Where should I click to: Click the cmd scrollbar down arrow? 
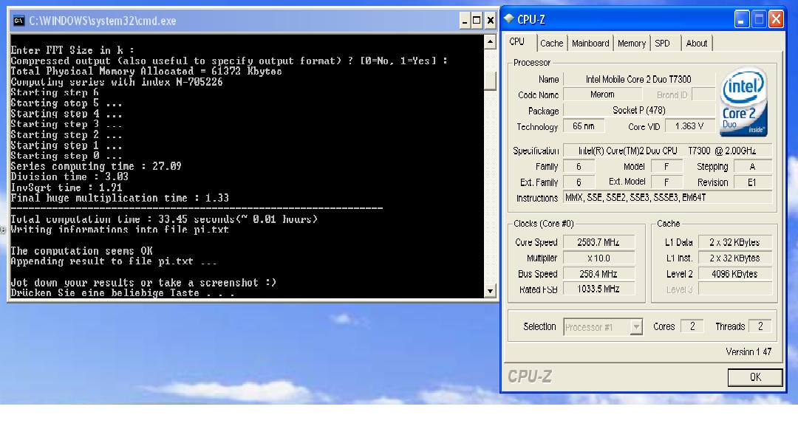[x=490, y=292]
